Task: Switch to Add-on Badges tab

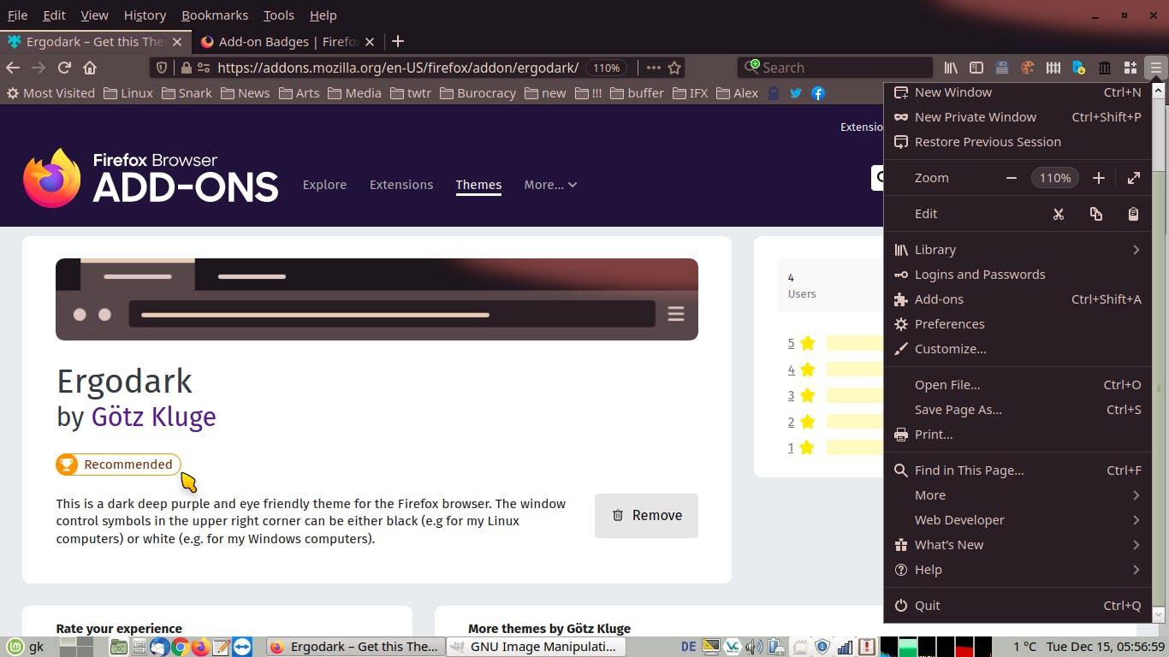Action: pos(287,41)
